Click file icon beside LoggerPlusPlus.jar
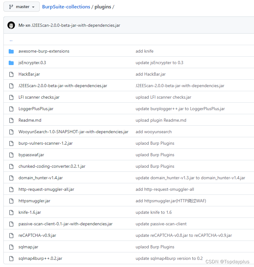 11,109
